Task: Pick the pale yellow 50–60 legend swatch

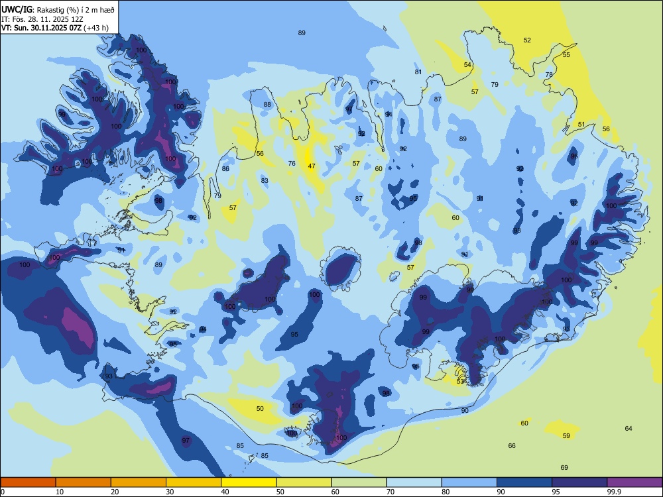Action: pos(304,482)
